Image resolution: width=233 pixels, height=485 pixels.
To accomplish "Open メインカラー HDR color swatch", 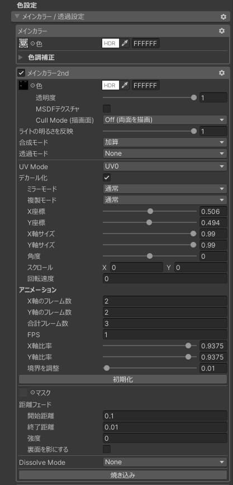I will (111, 44).
